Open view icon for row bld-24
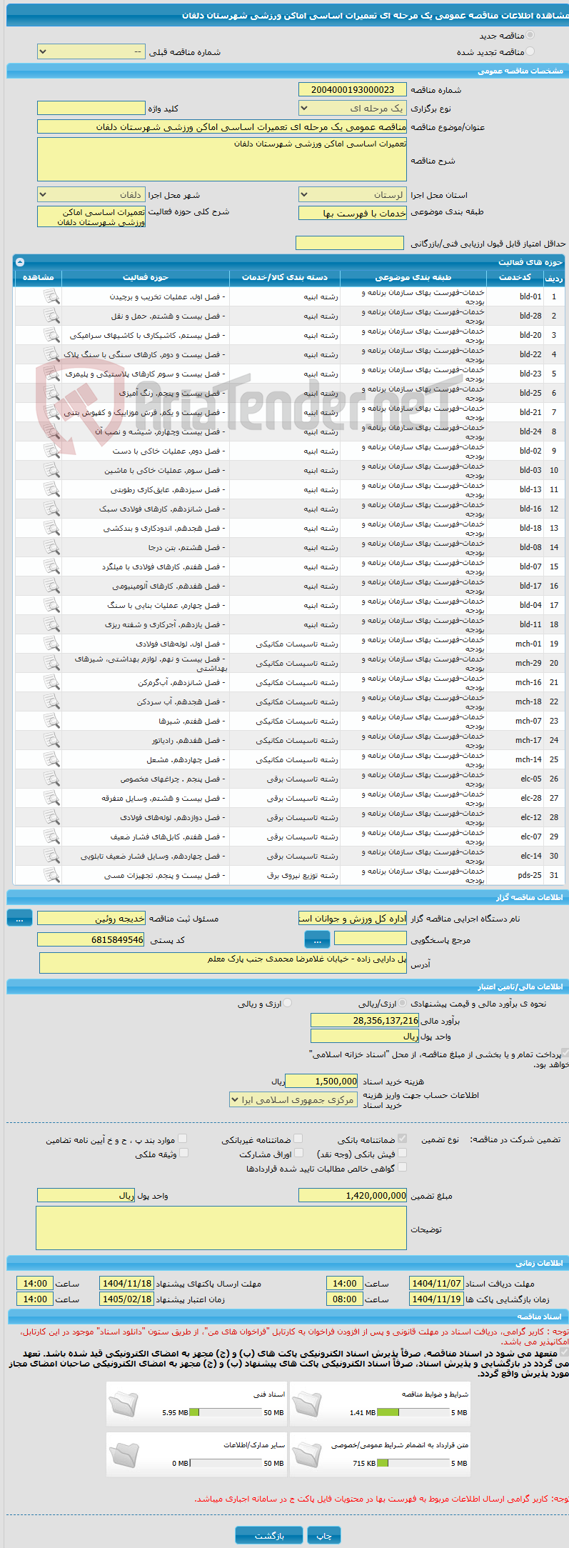569x1548 pixels. click(51, 431)
